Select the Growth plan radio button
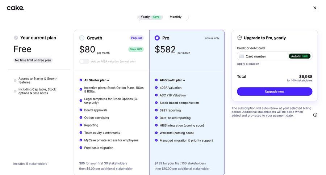326x175 pixels. (82, 38)
